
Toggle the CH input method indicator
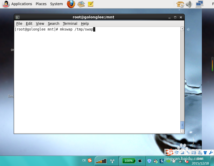point(84,160)
